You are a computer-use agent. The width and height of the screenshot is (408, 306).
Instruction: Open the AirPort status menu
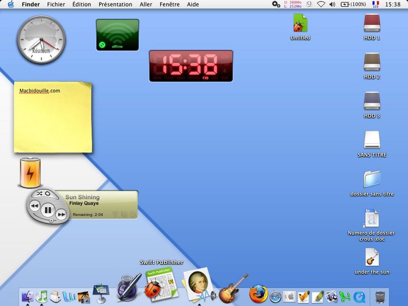click(321, 4)
